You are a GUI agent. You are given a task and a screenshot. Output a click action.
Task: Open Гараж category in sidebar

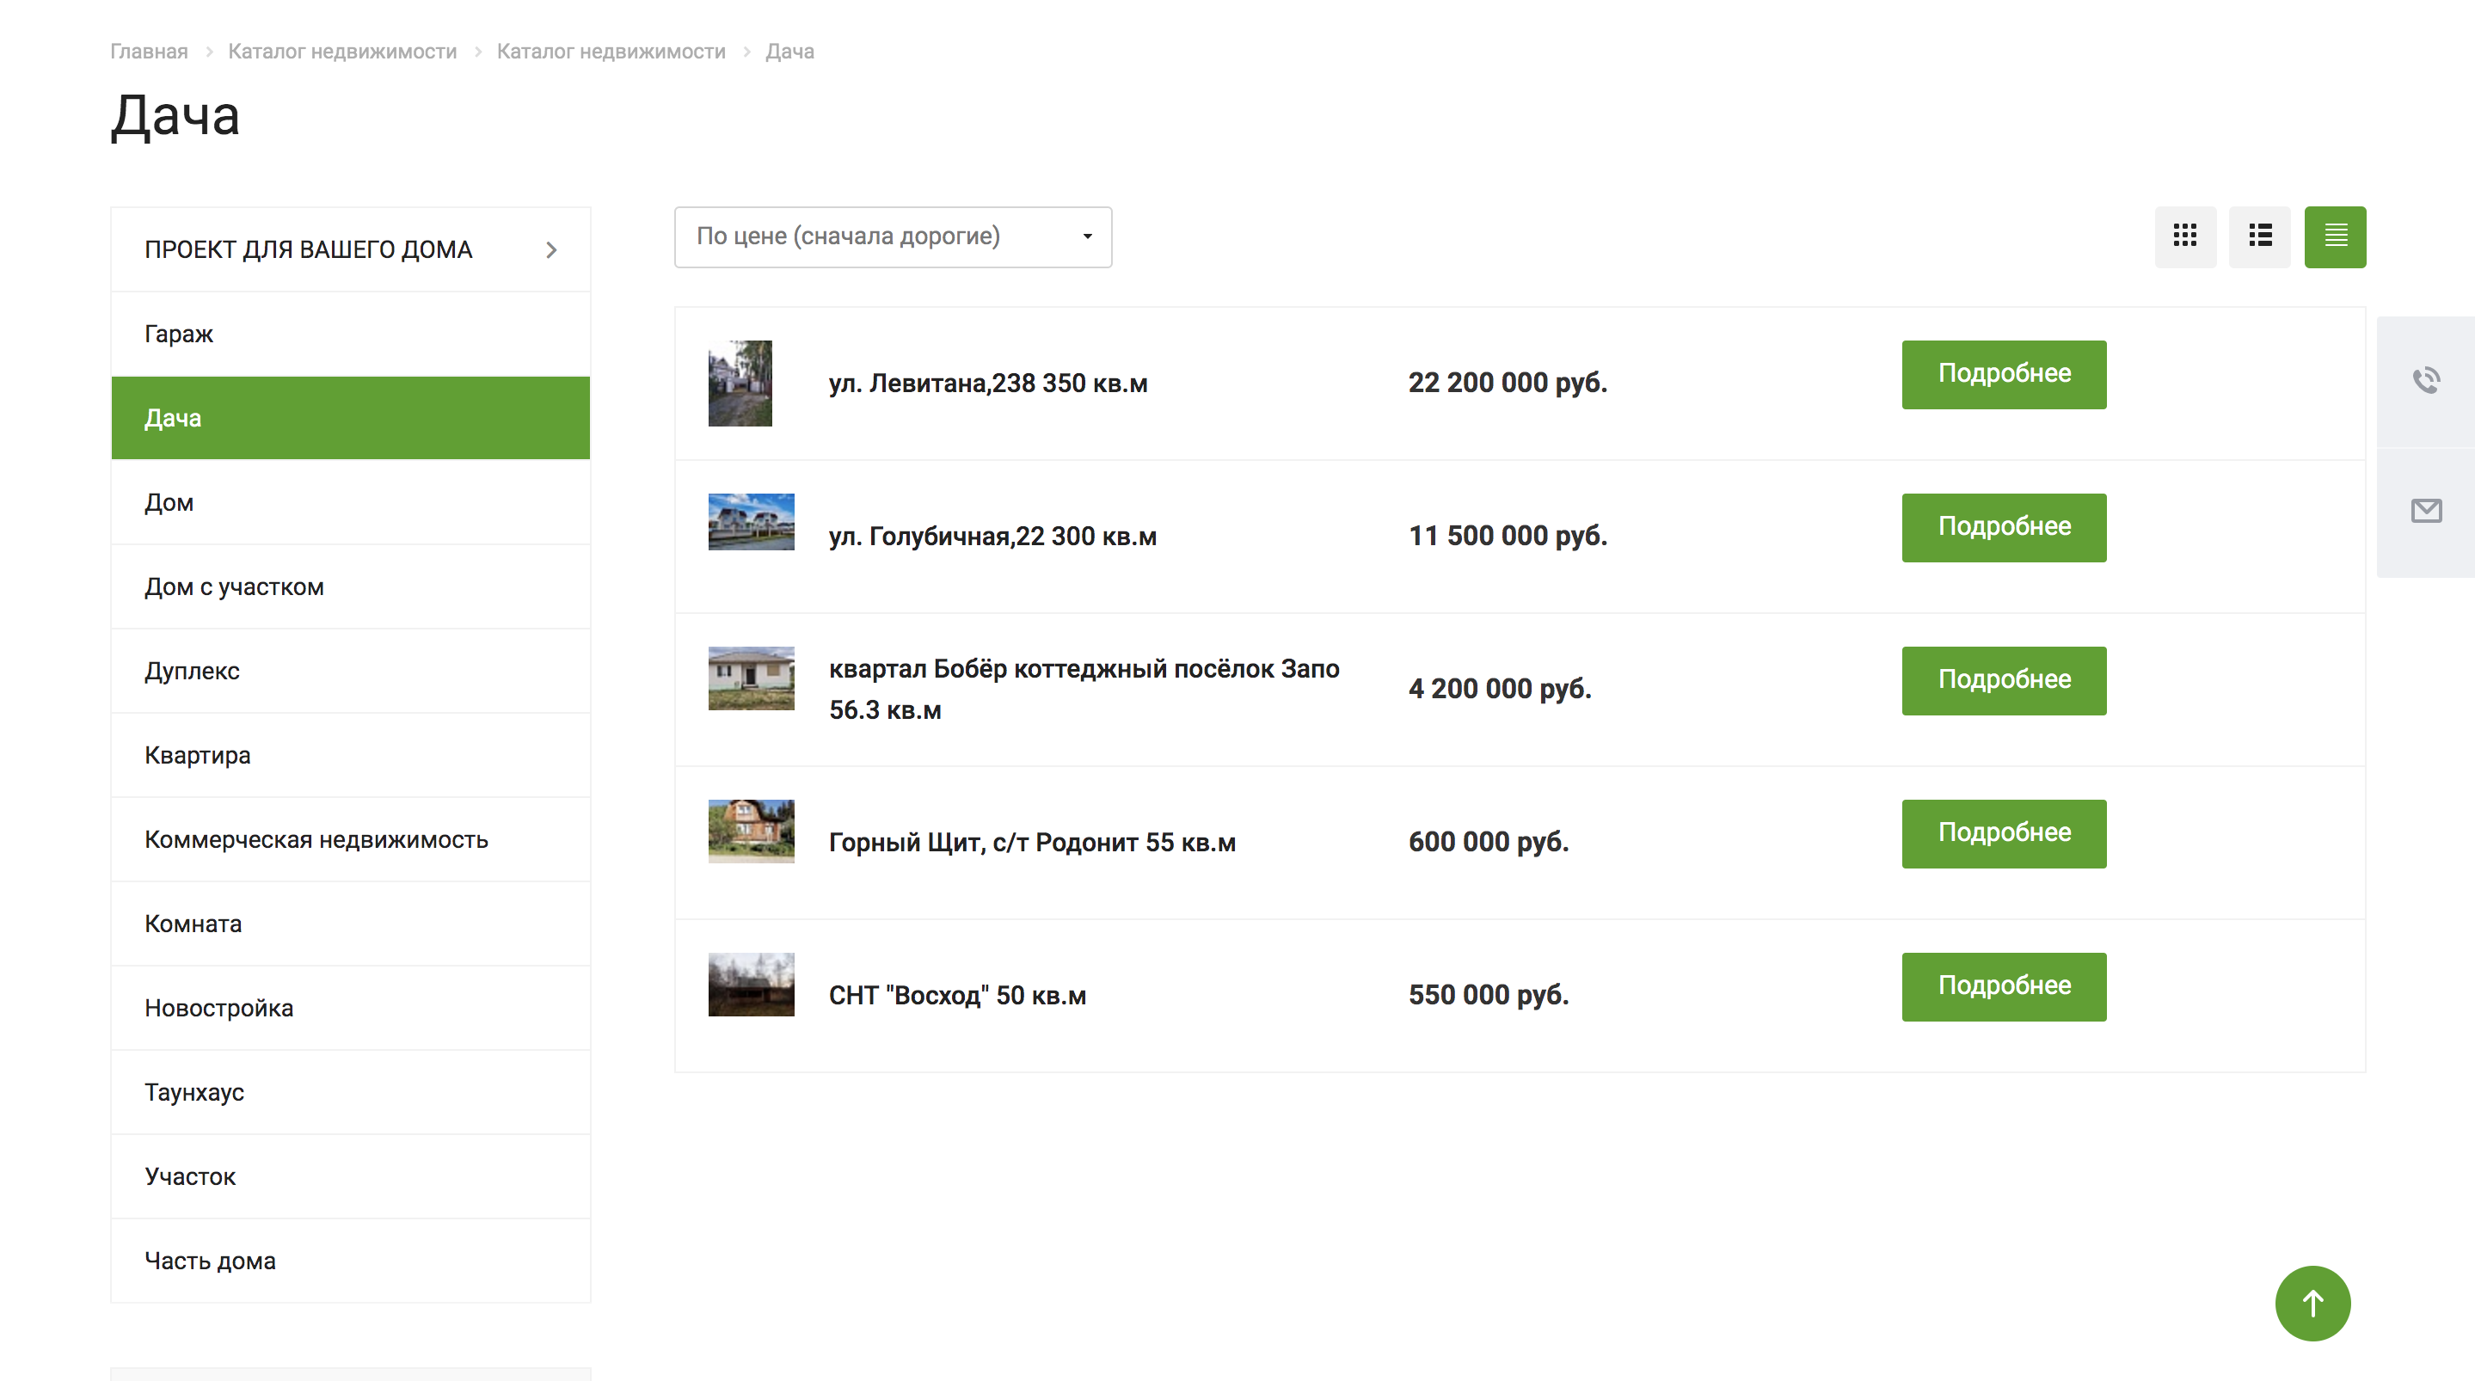click(x=179, y=334)
